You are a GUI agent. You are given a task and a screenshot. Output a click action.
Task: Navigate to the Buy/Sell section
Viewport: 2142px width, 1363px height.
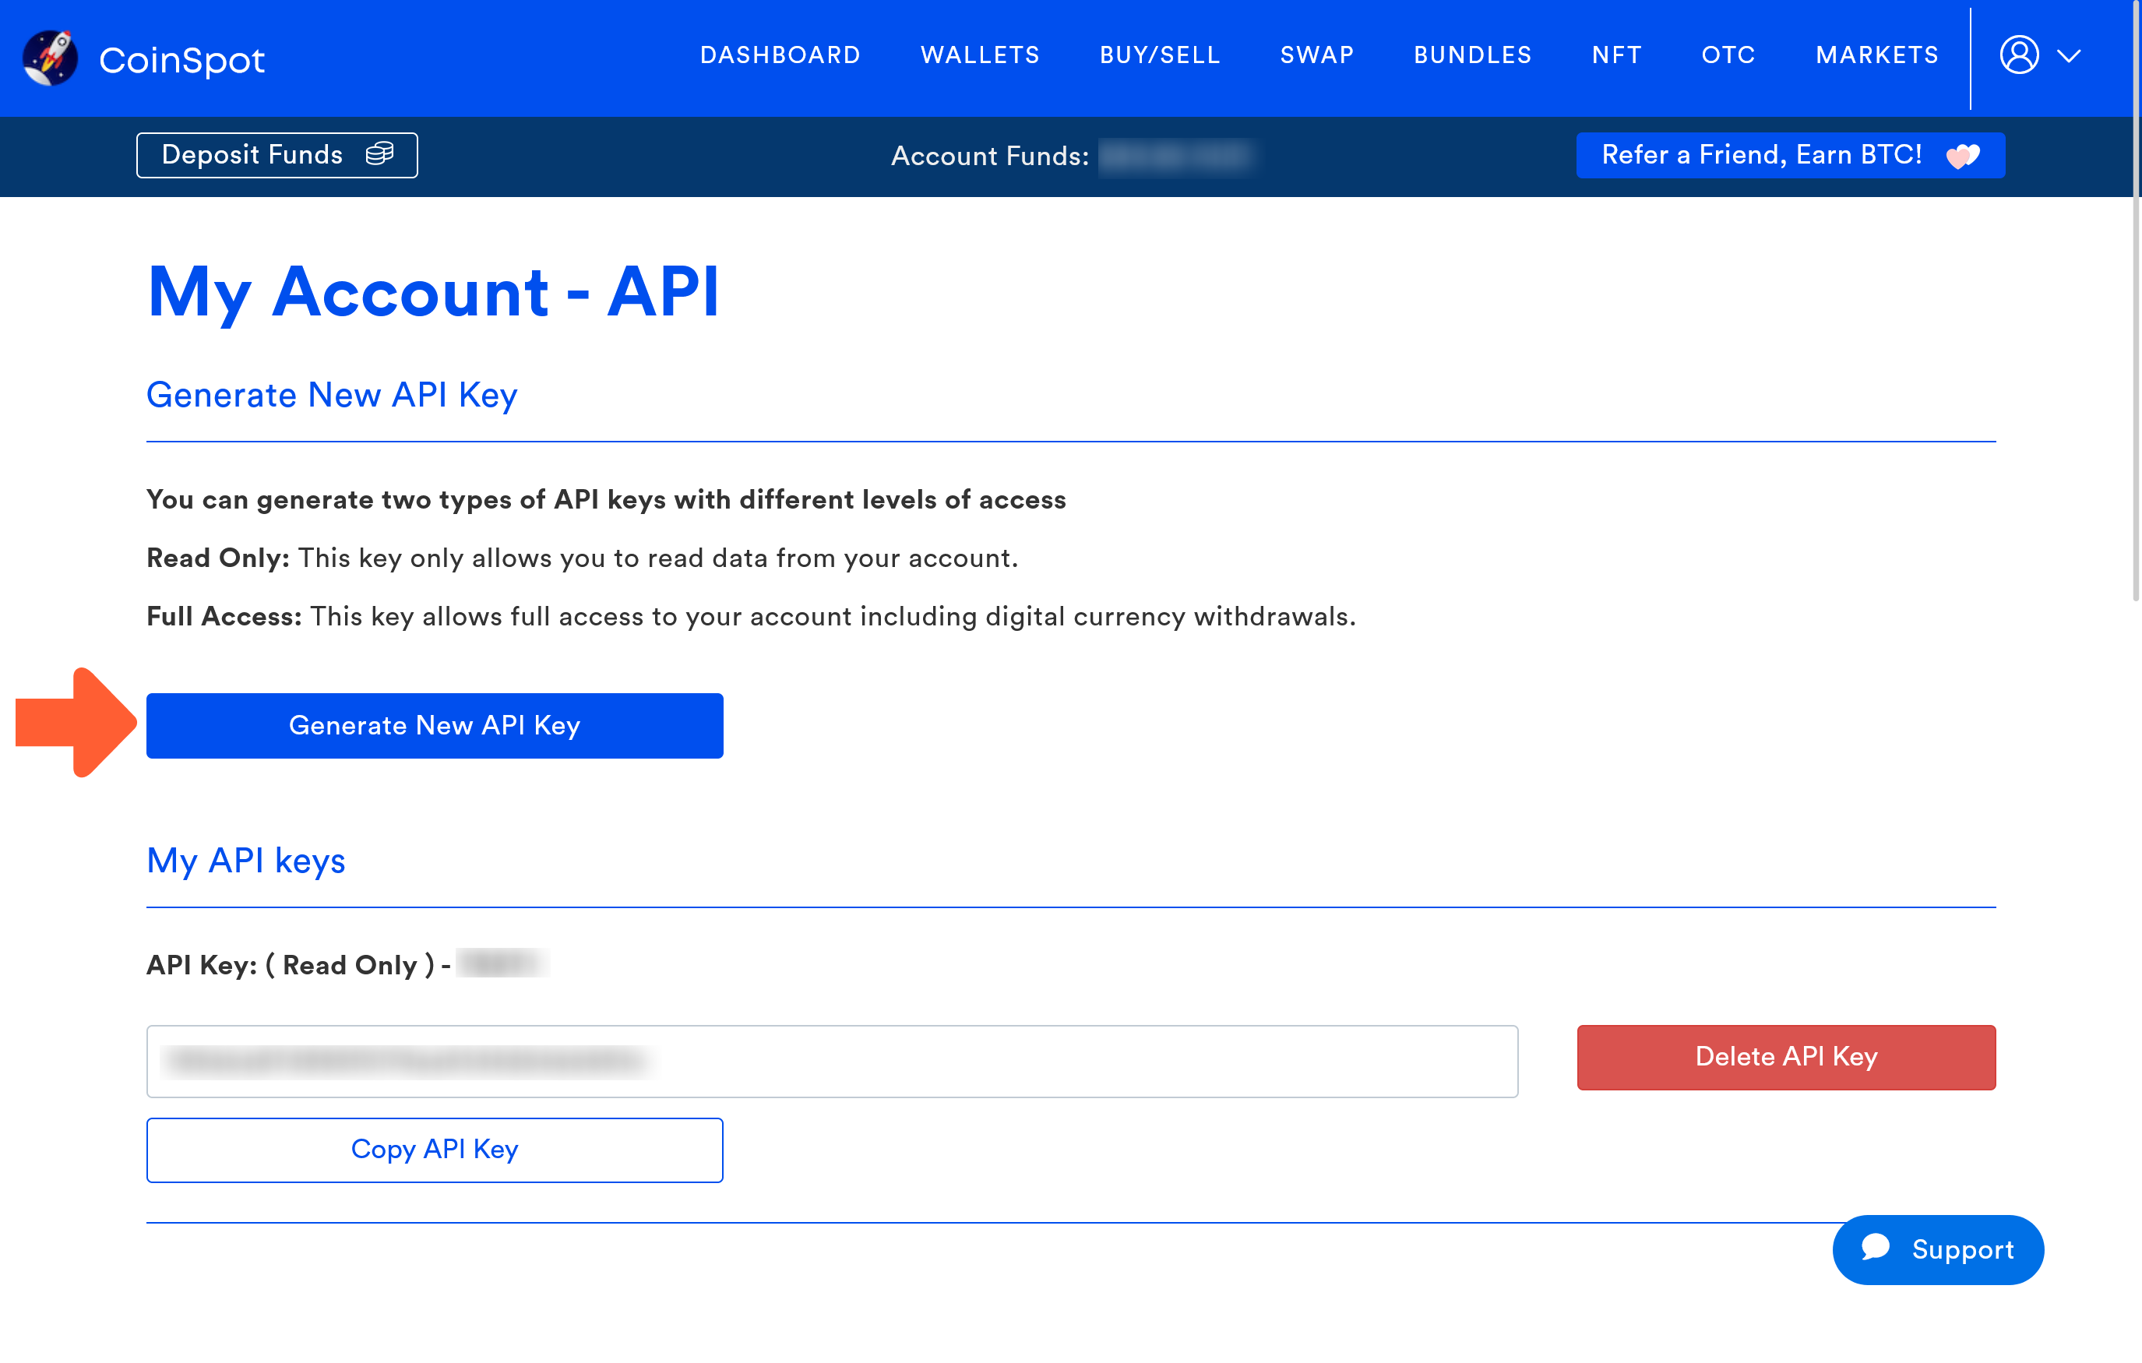tap(1159, 55)
